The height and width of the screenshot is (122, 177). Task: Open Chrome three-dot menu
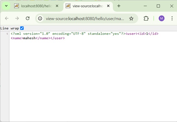point(172,18)
